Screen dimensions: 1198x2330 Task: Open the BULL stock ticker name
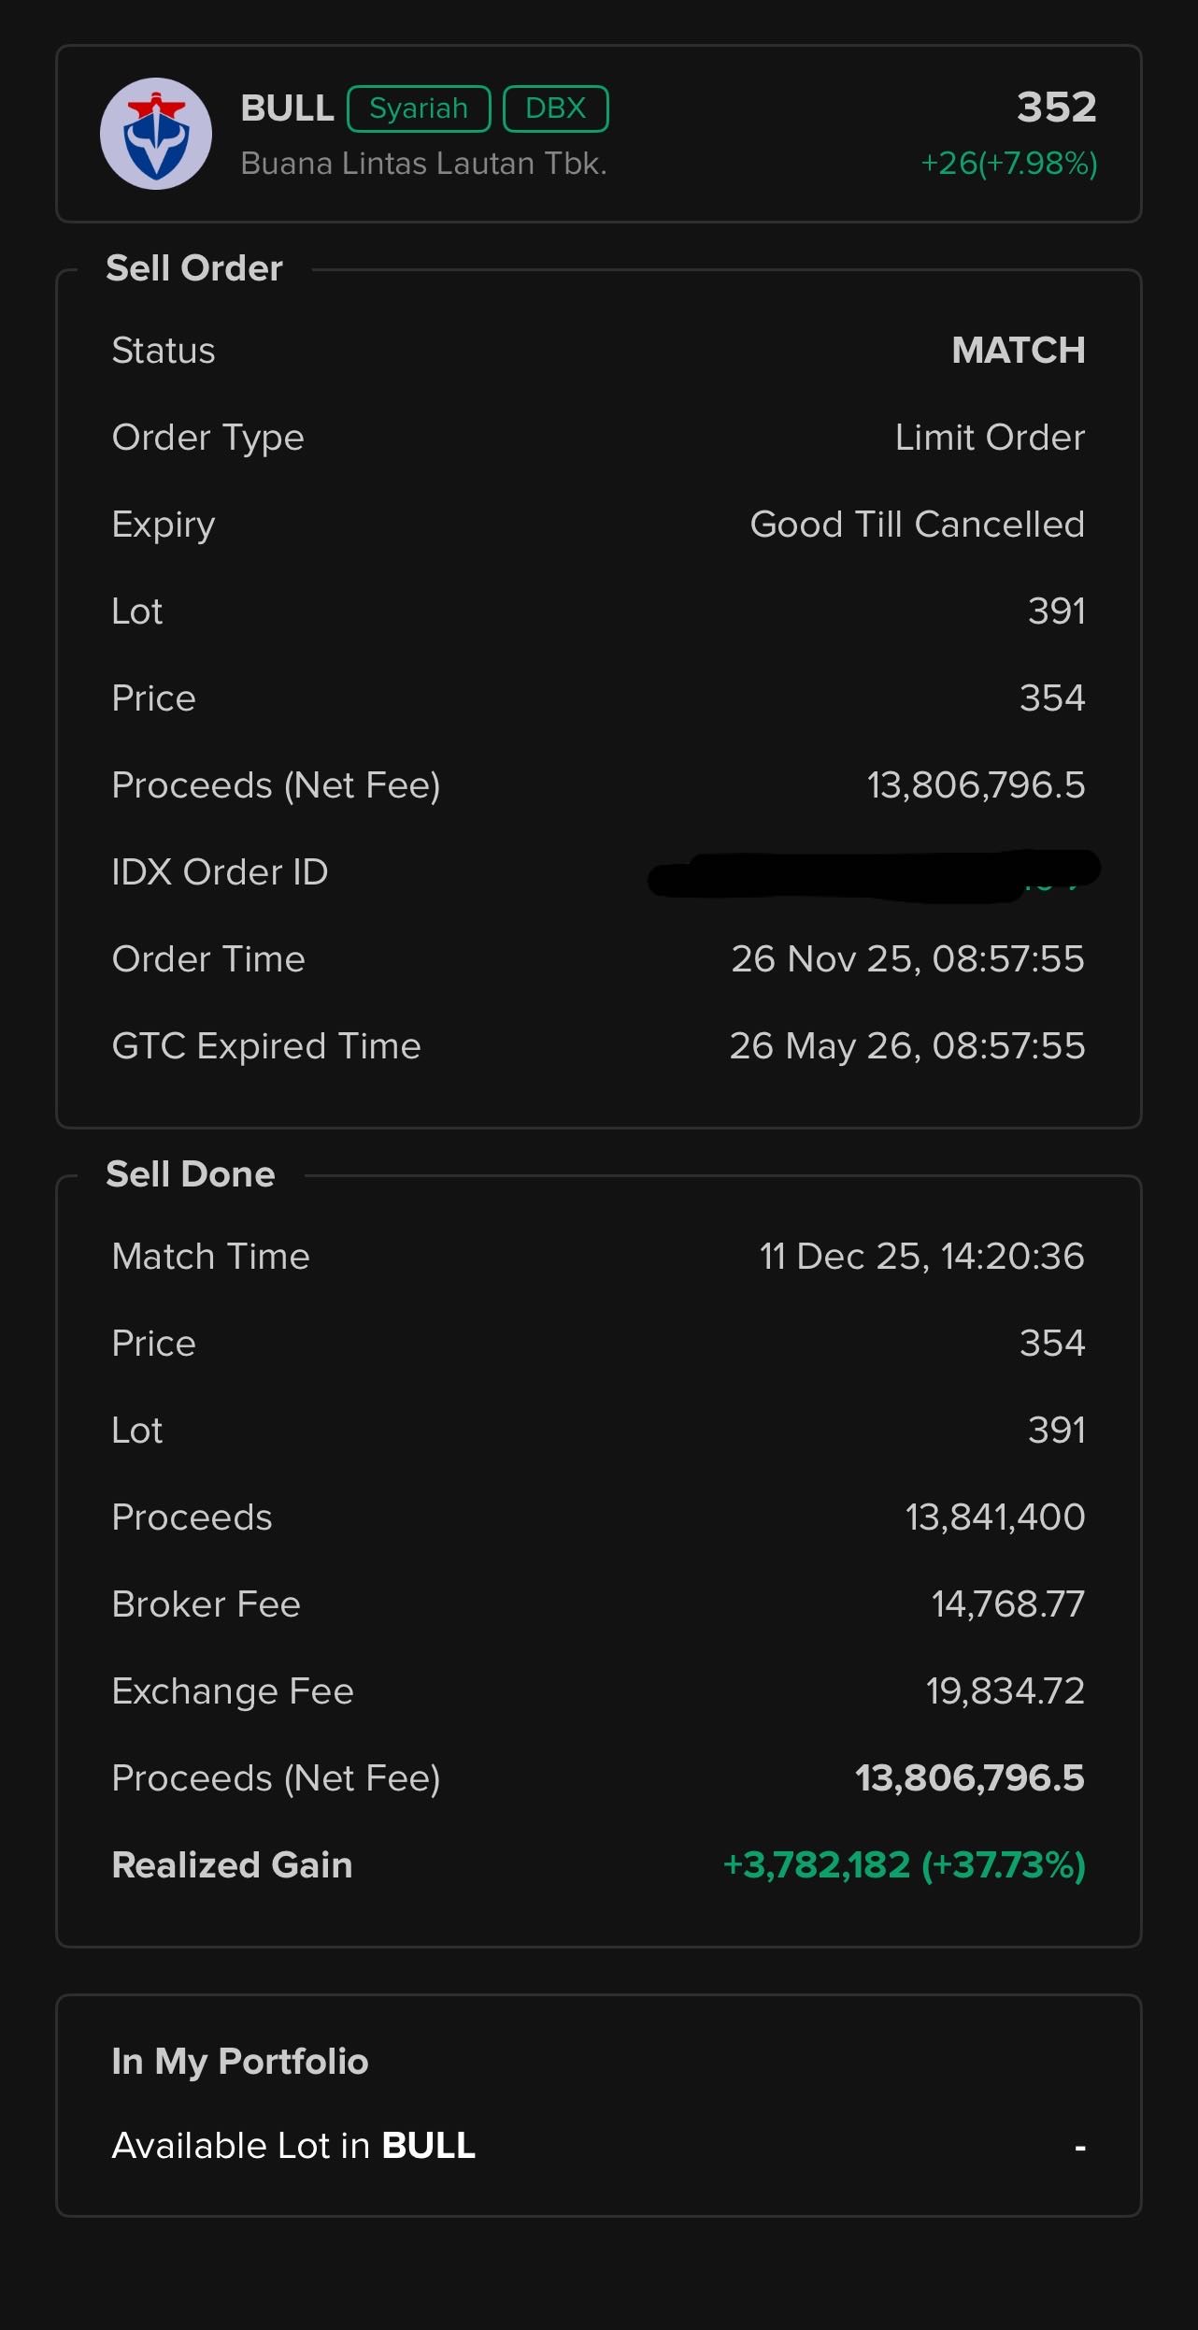coord(287,108)
